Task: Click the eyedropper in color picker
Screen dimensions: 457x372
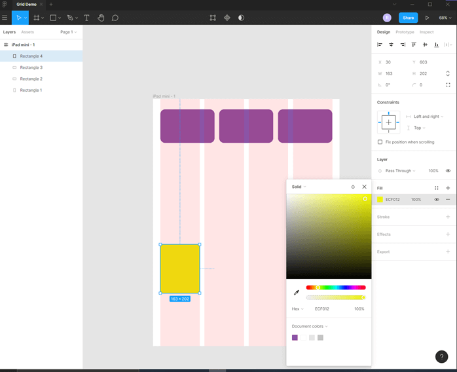Action: tap(296, 292)
